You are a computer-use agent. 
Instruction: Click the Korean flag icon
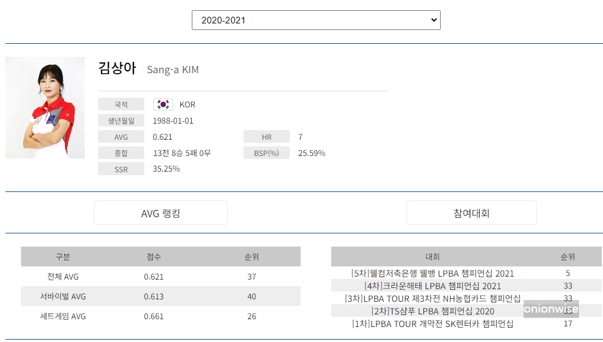[x=163, y=104]
